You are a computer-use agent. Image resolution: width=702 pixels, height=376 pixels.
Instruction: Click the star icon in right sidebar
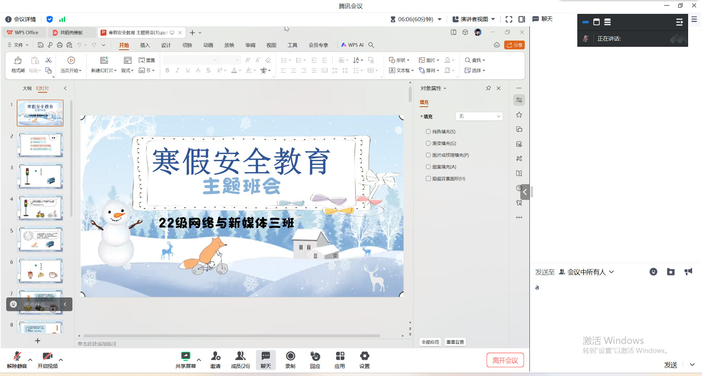click(x=519, y=115)
